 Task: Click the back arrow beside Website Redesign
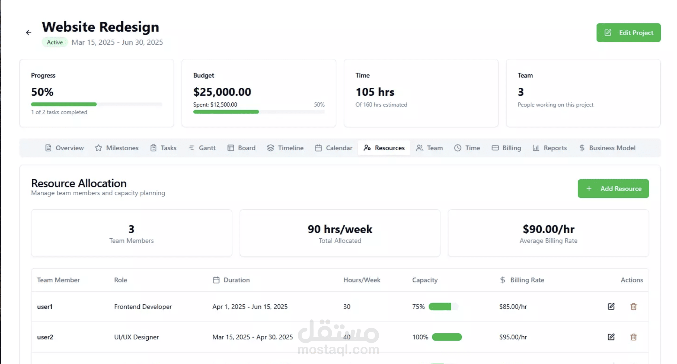(x=28, y=33)
